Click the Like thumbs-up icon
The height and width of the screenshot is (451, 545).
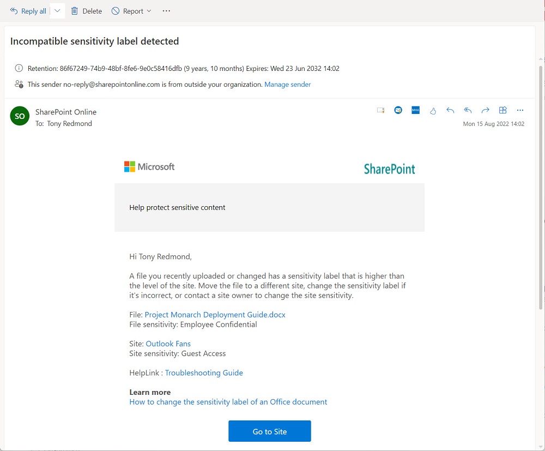(x=433, y=111)
